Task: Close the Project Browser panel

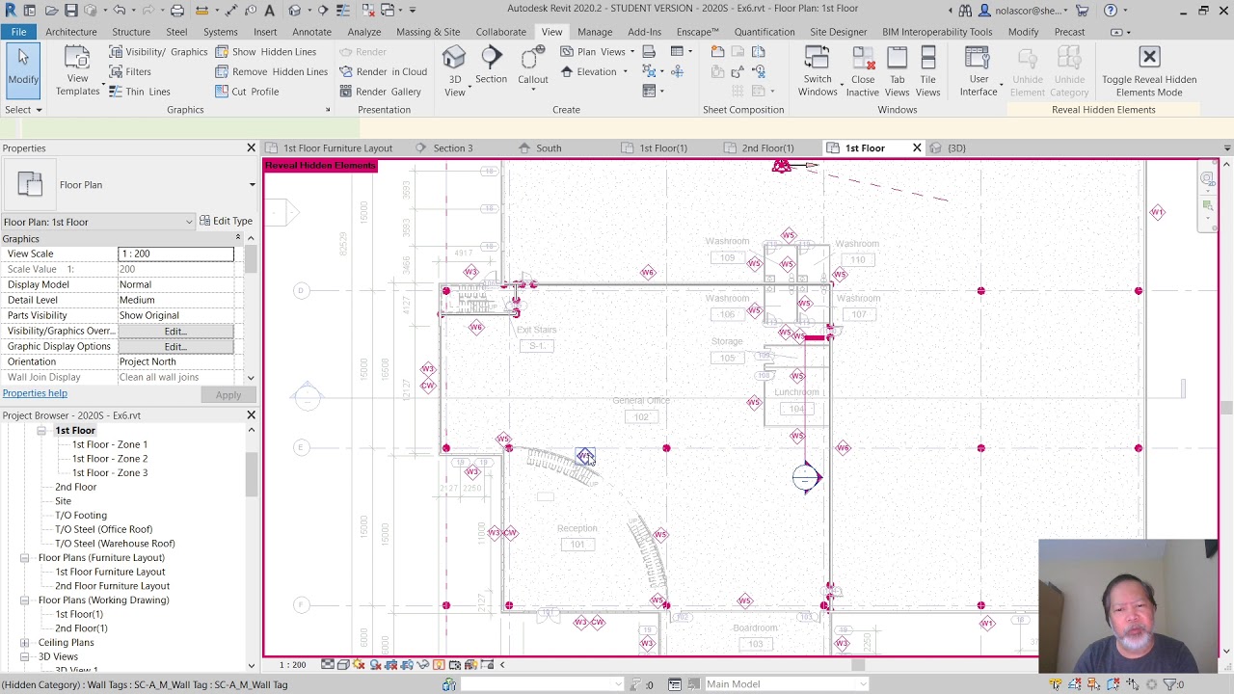Action: pyautogui.click(x=251, y=415)
